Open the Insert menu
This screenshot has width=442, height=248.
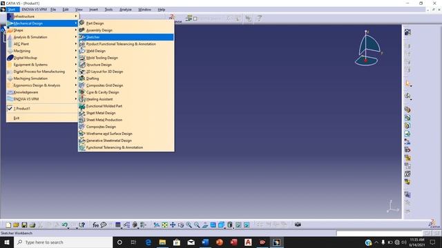click(x=94, y=10)
